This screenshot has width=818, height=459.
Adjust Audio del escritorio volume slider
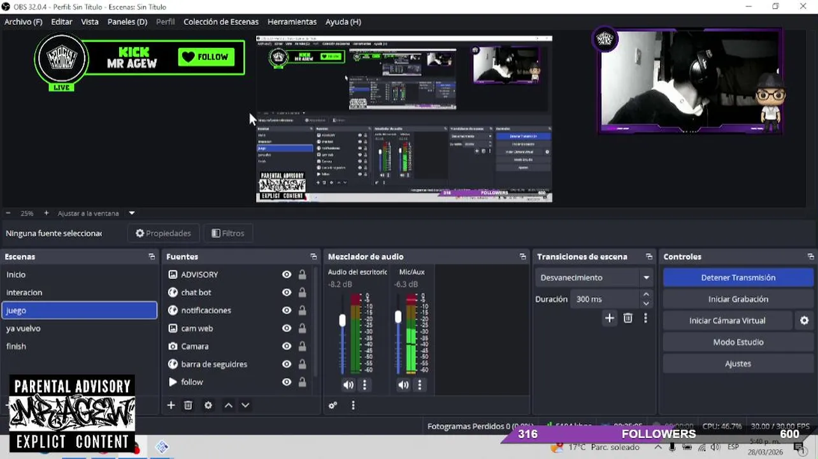pos(342,320)
